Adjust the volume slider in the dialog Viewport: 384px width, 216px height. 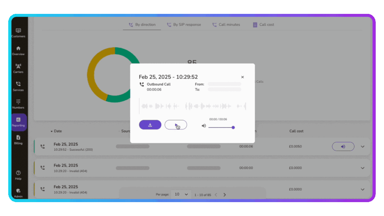221,127
